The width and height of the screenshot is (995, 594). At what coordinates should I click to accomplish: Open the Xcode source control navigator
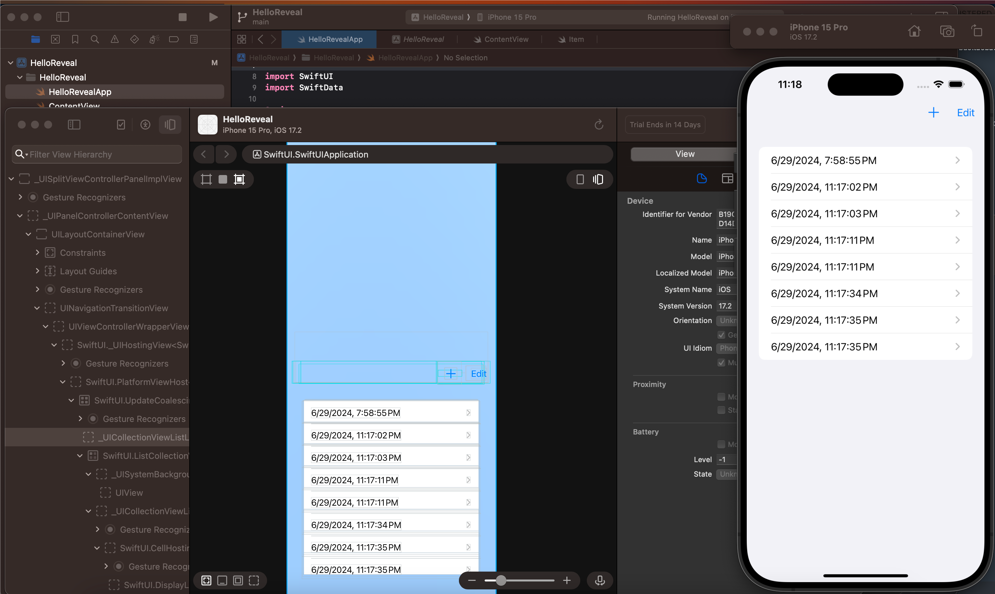coord(55,39)
